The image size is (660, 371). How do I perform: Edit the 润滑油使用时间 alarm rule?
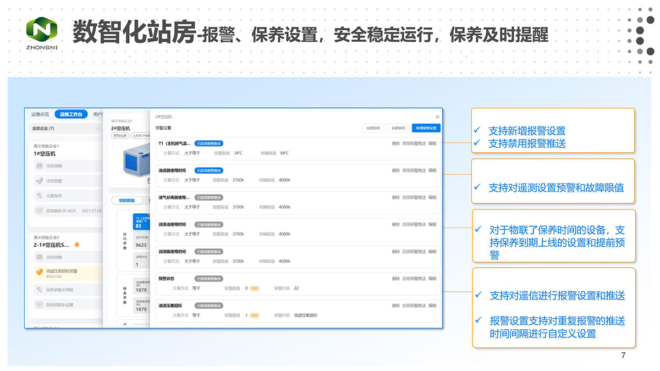click(x=432, y=224)
